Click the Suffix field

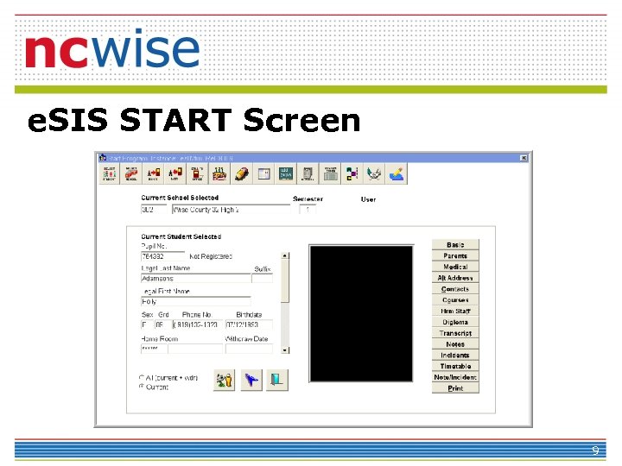tap(263, 278)
